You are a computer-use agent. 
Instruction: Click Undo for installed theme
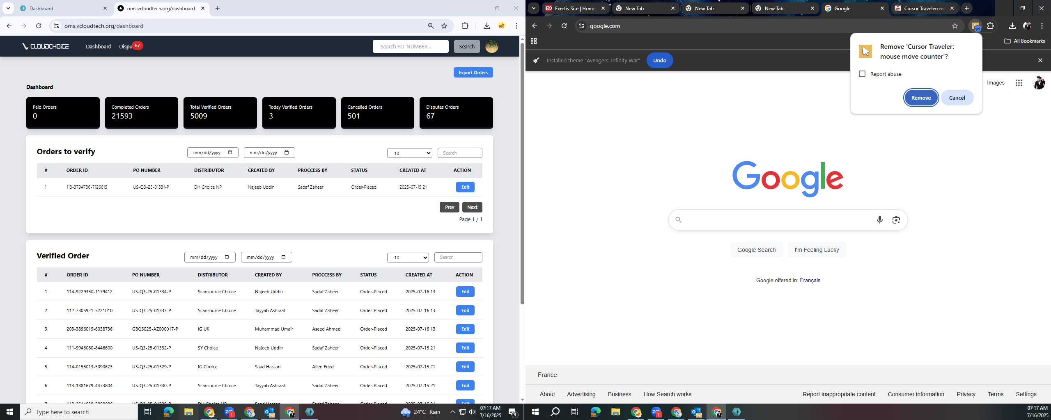pos(659,60)
